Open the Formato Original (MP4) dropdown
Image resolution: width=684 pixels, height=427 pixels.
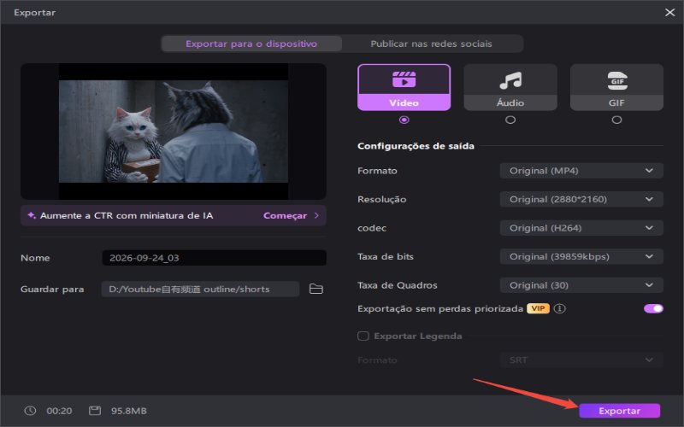(581, 171)
